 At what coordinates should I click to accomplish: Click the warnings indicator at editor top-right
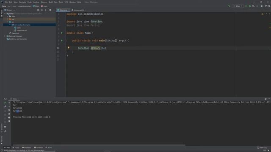263,14
